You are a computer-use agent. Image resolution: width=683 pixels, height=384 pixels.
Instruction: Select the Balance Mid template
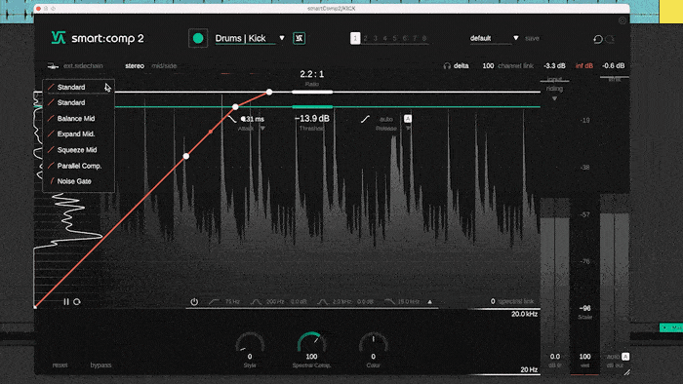[79, 118]
